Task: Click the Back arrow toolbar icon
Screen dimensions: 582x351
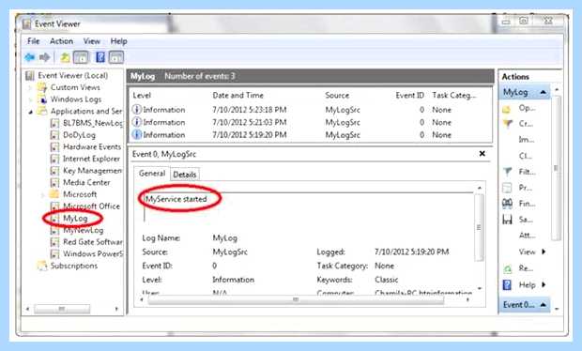Action: pos(29,57)
